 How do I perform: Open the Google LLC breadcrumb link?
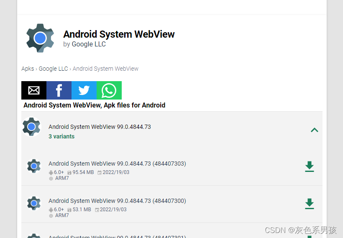54,69
